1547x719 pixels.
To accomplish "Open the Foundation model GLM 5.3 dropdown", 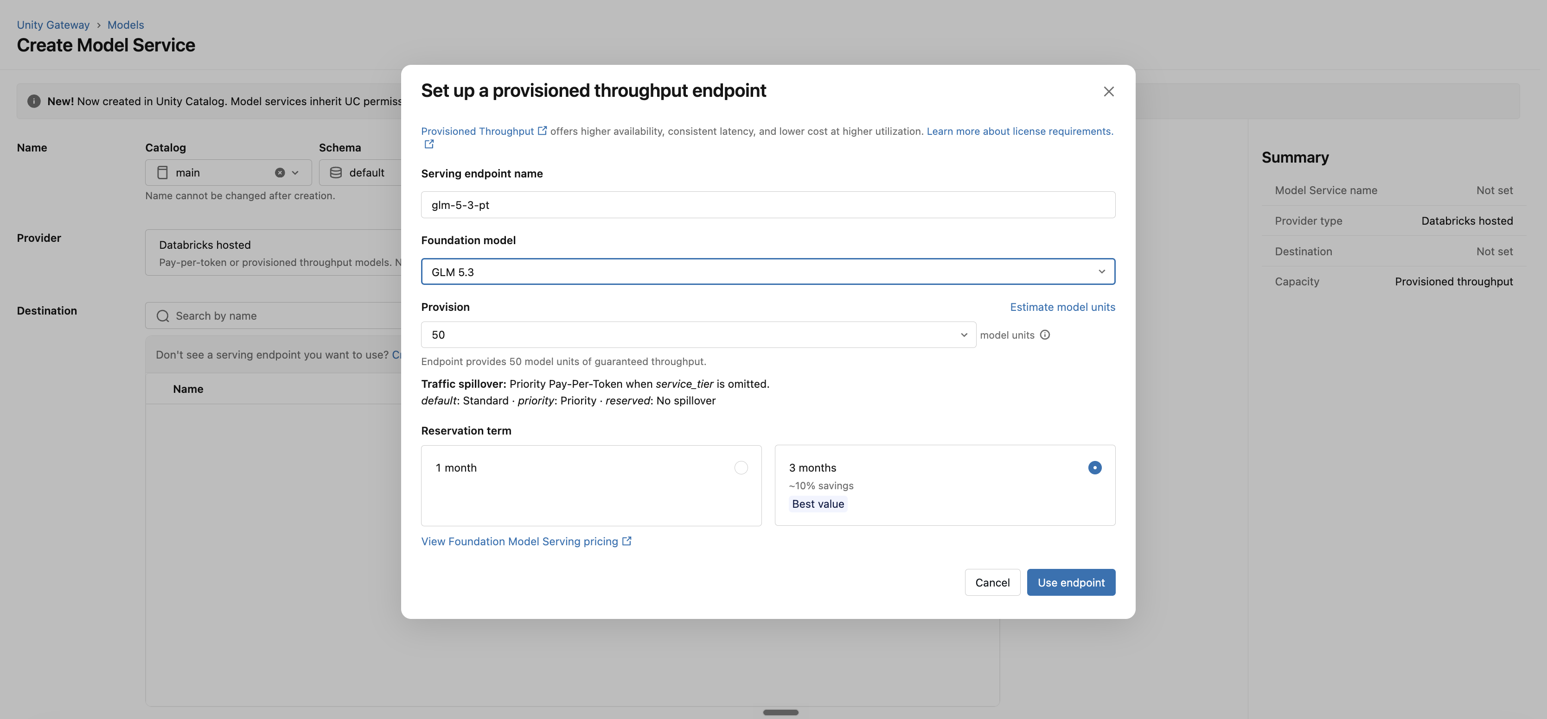I will point(768,272).
